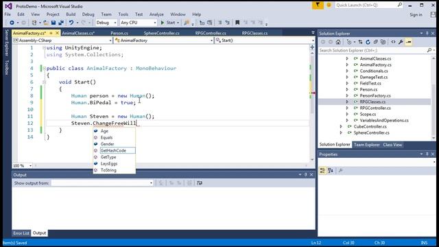Click the Home icon in Solution Explorer
This screenshot has height=247, width=439.
click(338, 42)
